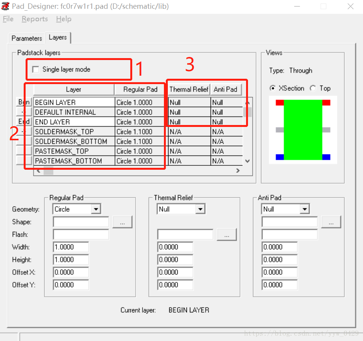This screenshot has width=363, height=341.
Task: Click the Anti Pad Width field
Action: [280, 247]
